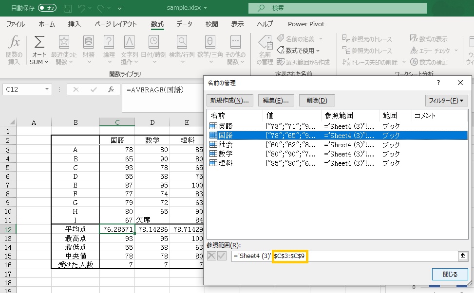Open the Name Box dropdown arrow
The height and width of the screenshot is (293, 474).
pyautogui.click(x=47, y=89)
